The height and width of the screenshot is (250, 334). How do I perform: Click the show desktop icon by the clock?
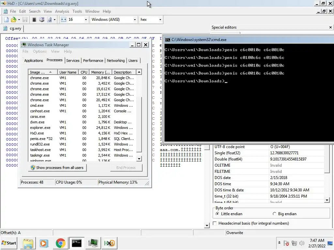tap(331, 243)
